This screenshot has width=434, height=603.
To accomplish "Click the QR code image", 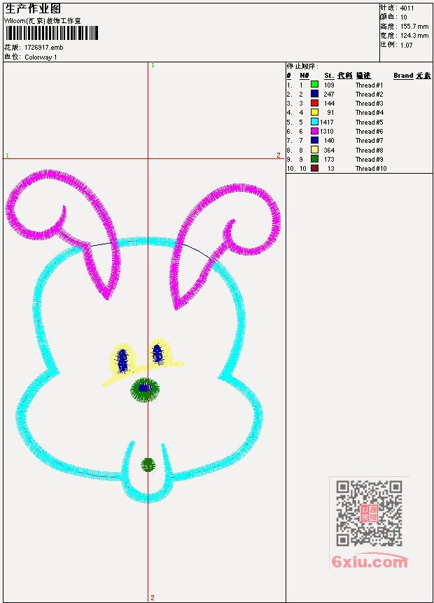I will tap(369, 513).
